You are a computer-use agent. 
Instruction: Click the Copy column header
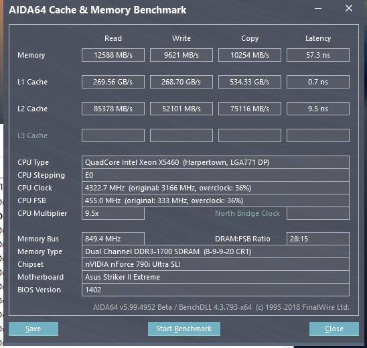click(250, 38)
